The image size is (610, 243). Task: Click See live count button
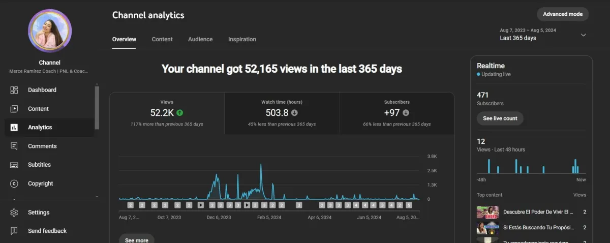click(x=500, y=118)
